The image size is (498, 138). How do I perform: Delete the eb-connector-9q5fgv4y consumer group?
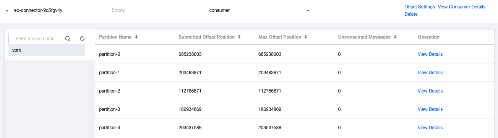(411, 14)
